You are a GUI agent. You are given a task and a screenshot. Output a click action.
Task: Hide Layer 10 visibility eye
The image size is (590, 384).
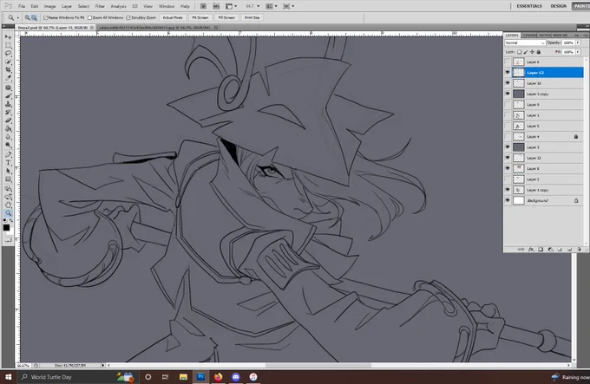pos(508,83)
